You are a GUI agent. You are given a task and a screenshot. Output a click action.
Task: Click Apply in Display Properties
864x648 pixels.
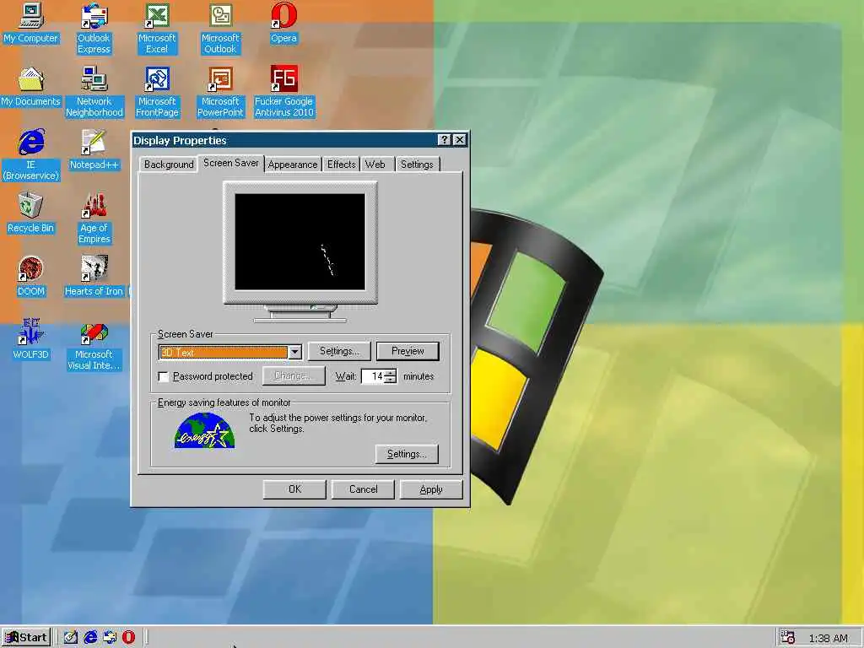pyautogui.click(x=431, y=489)
